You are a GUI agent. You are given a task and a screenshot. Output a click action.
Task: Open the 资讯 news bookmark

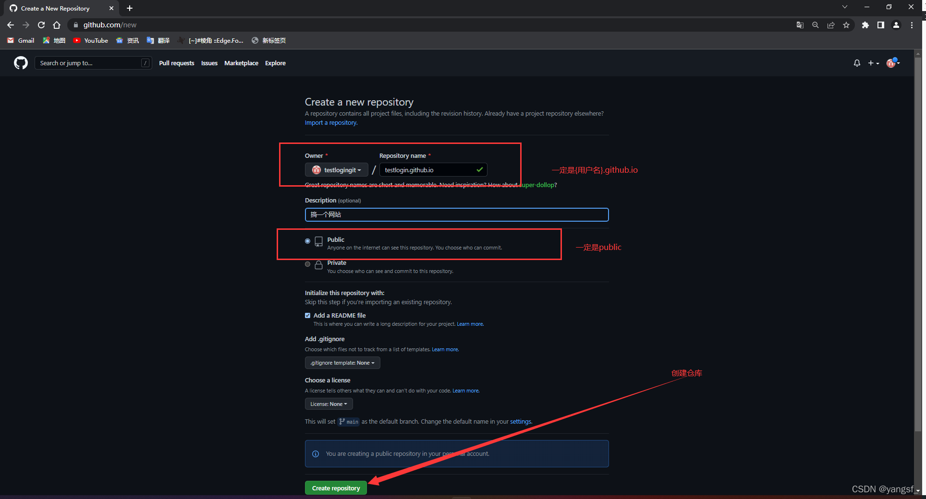128,40
